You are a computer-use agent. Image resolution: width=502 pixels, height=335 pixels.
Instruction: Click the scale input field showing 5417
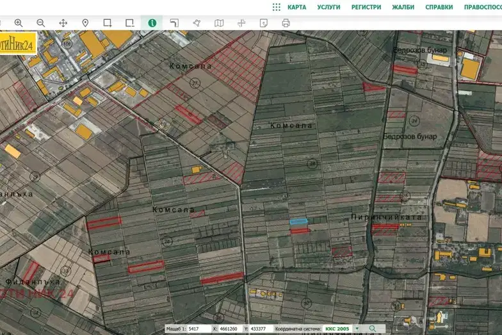(x=198, y=329)
